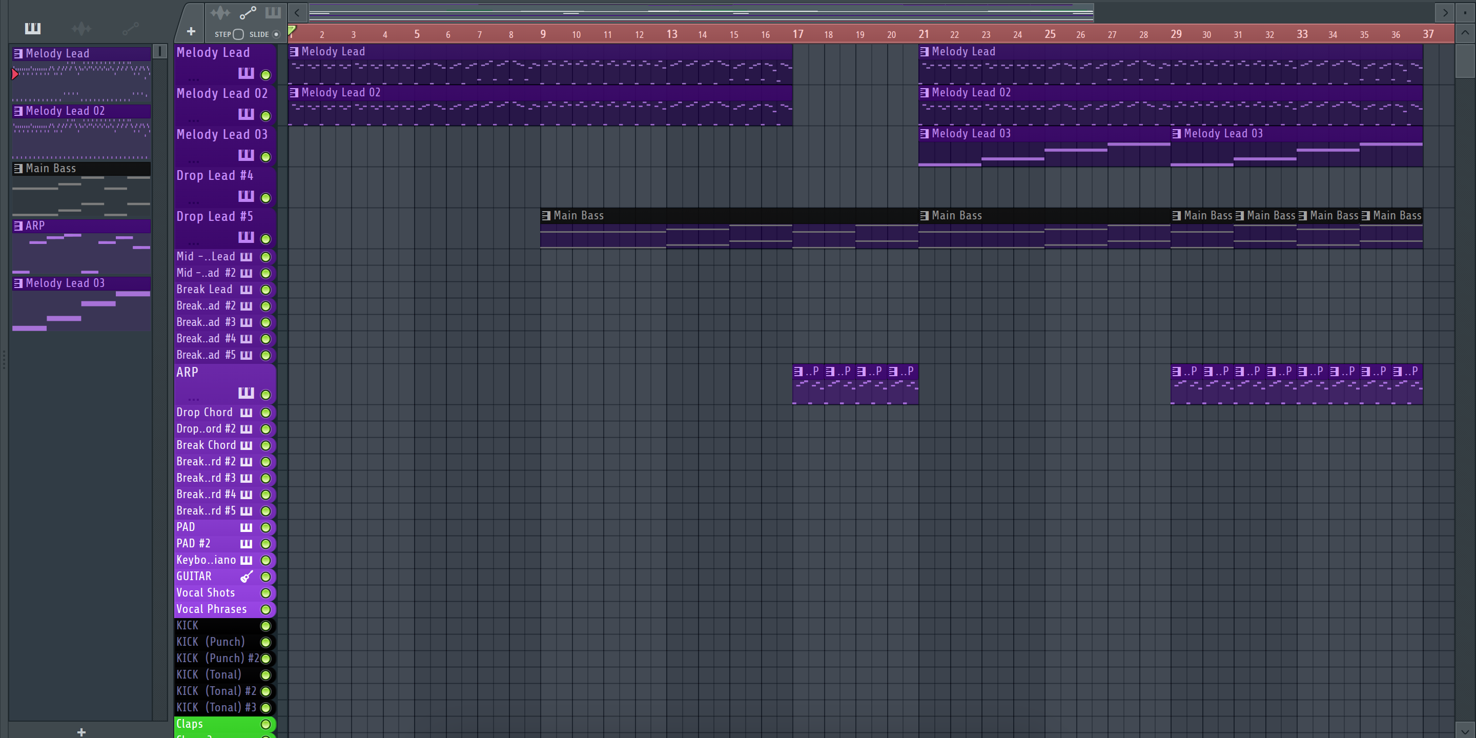Click piano icon on Melody Lead track

click(246, 73)
